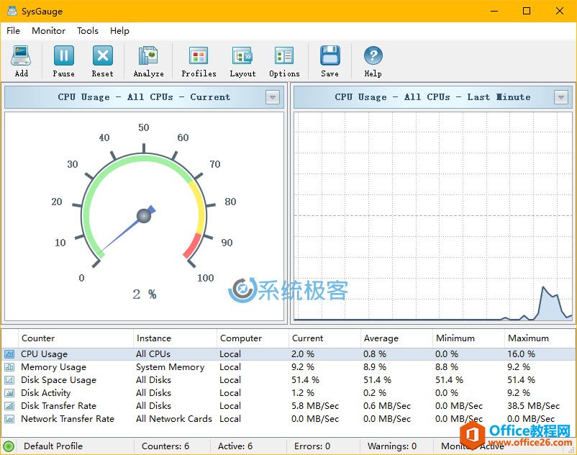Open the Analyze tool in toolbar
The image size is (577, 455).
pyautogui.click(x=148, y=56)
